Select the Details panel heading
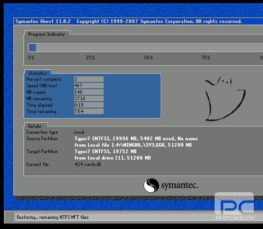 tap(35, 126)
